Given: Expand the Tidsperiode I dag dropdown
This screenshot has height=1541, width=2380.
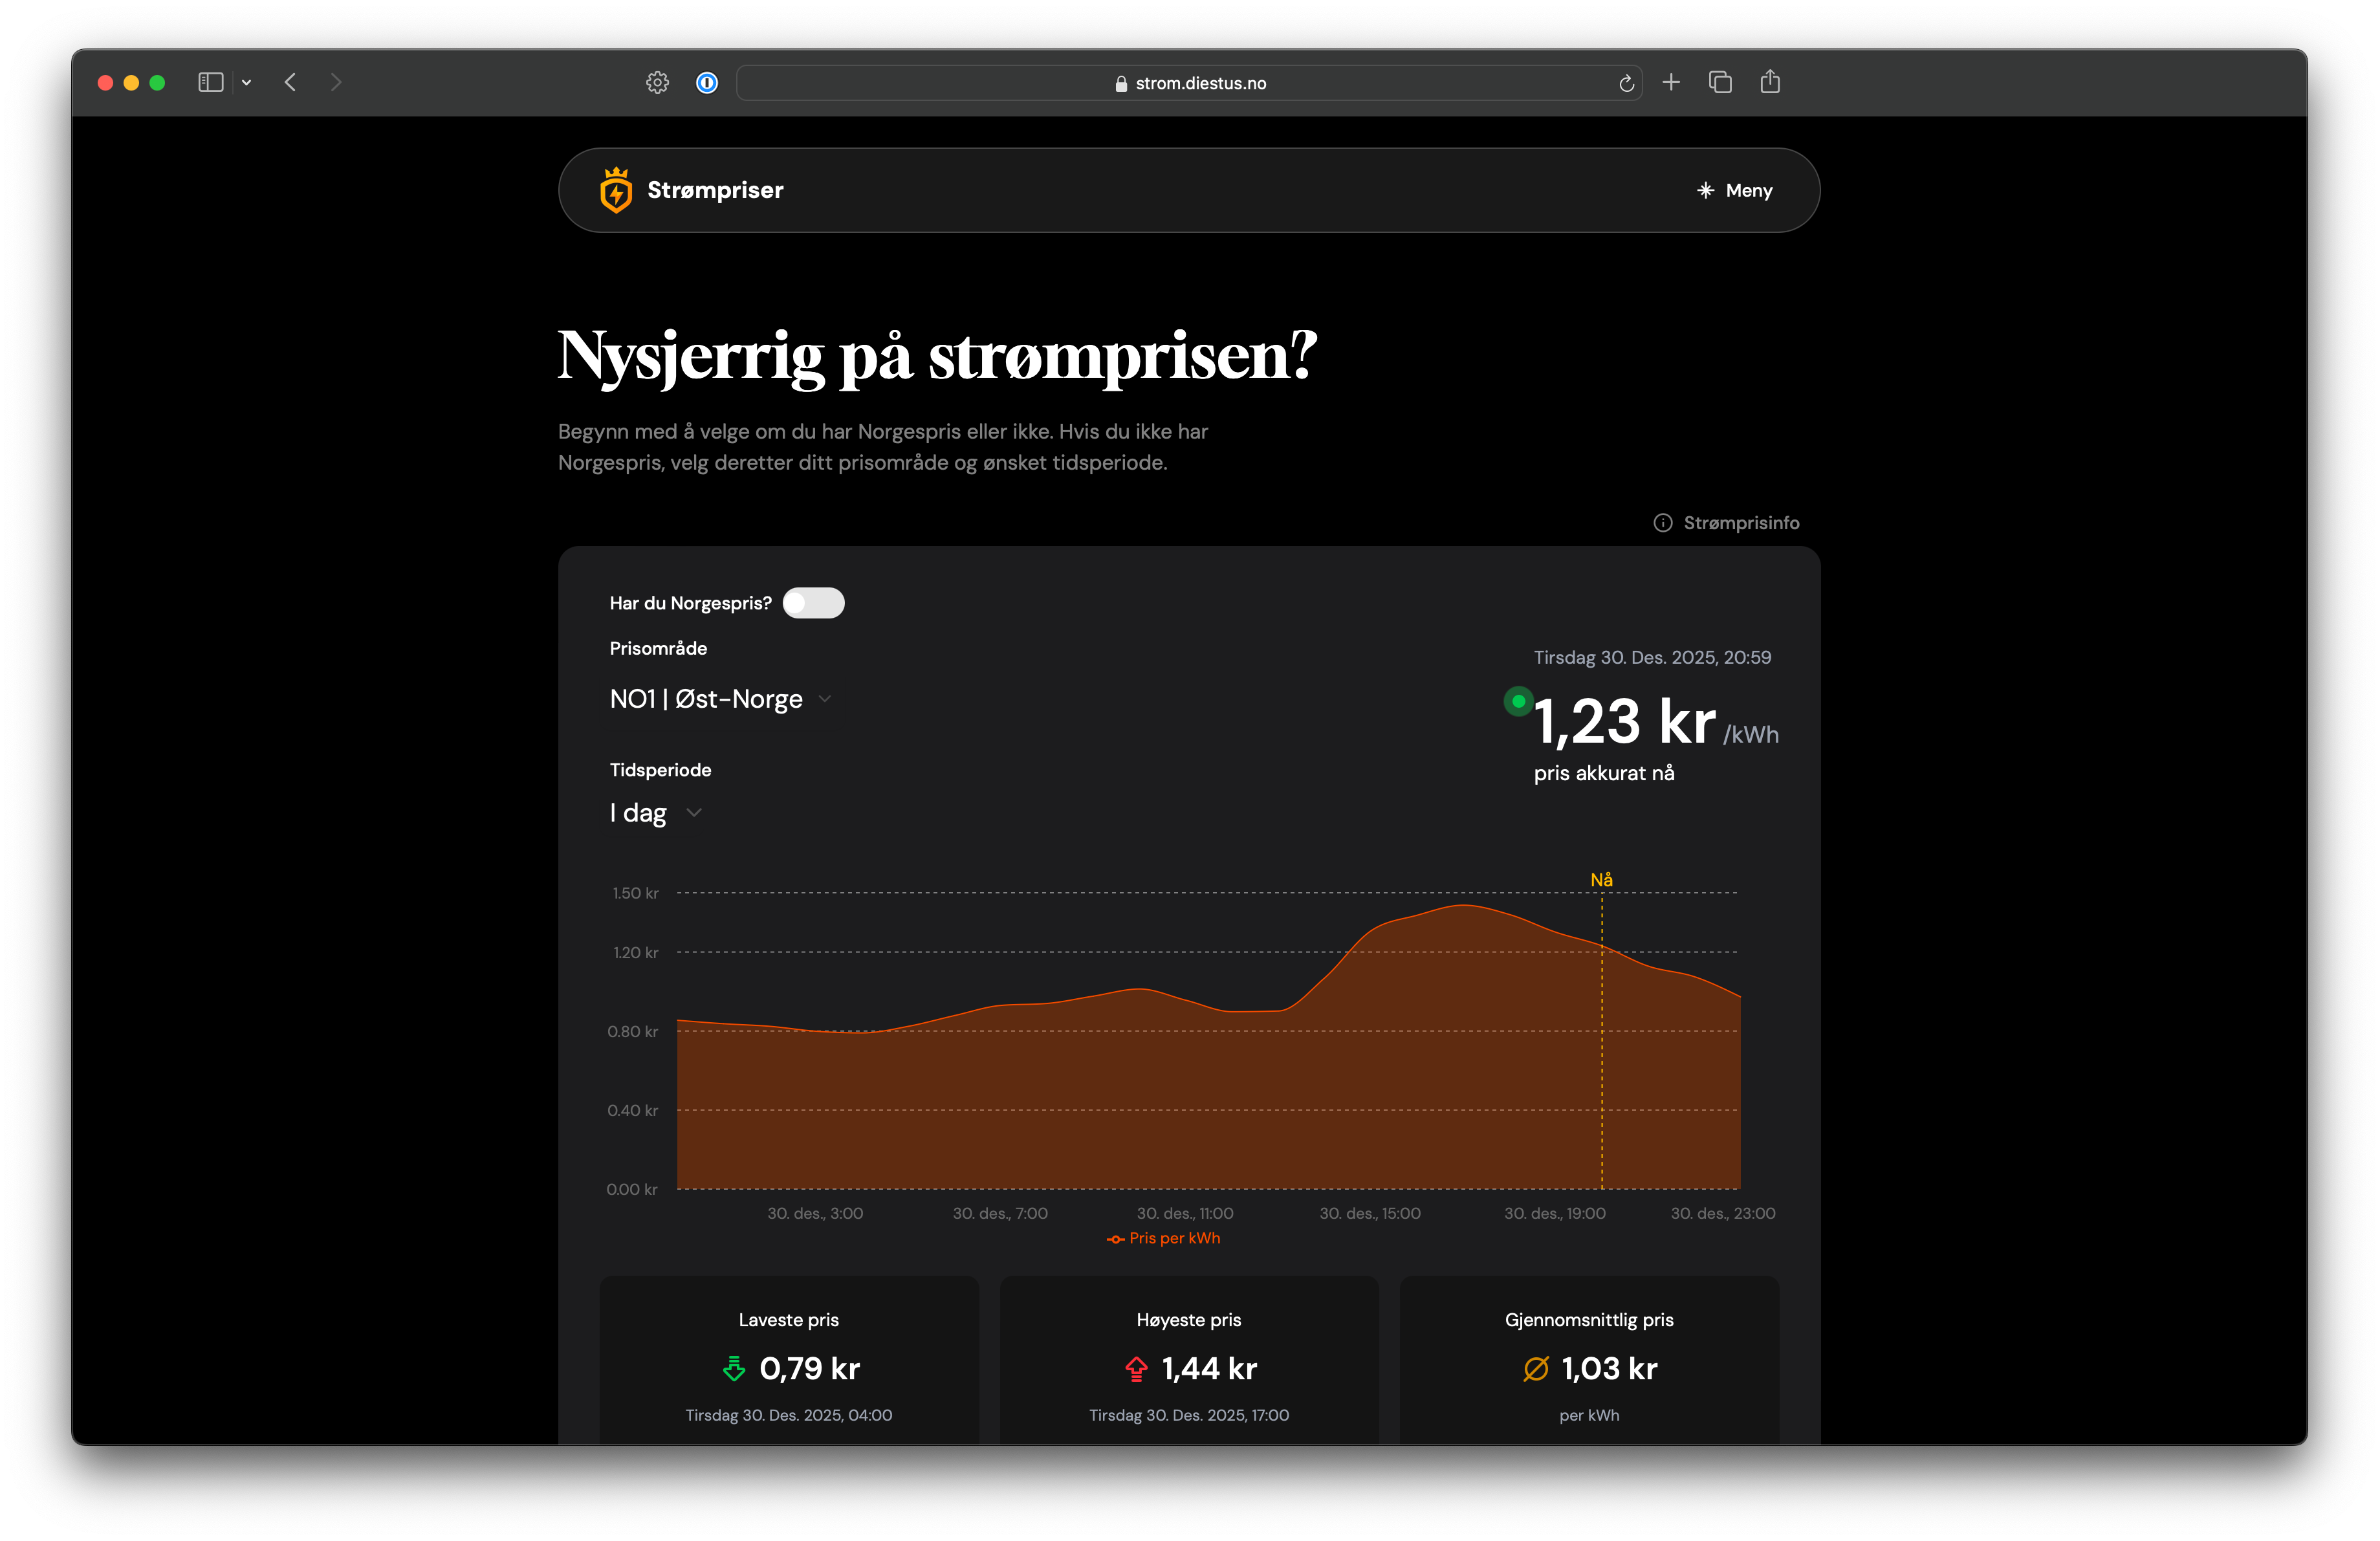Looking at the screenshot, I should click(x=655, y=813).
